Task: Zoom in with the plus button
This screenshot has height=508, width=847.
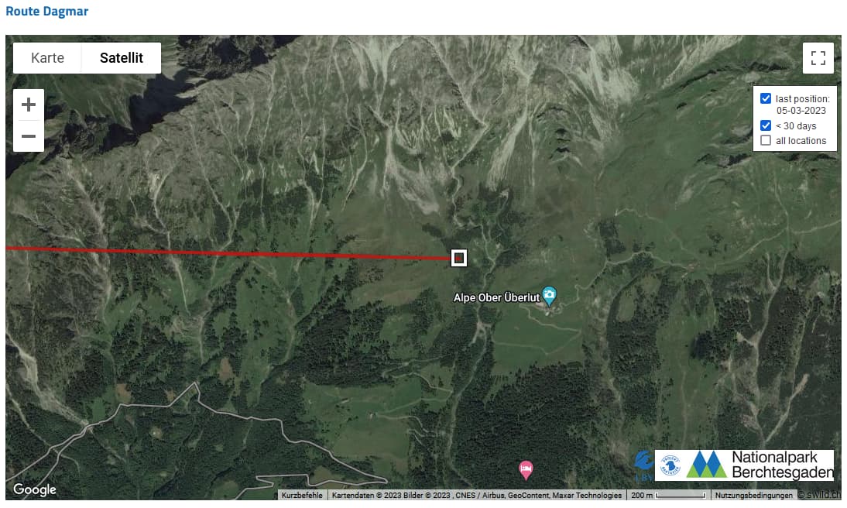Action: click(x=29, y=105)
